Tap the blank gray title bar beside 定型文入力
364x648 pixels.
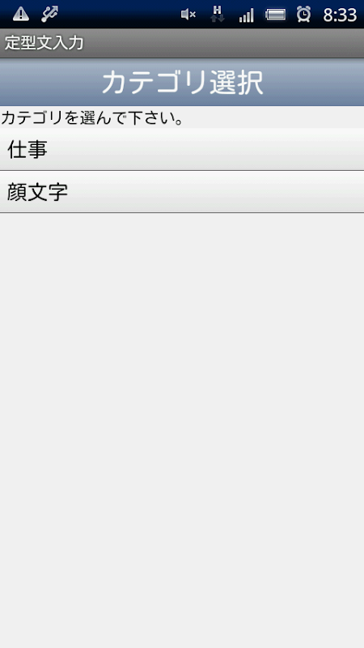(225, 43)
